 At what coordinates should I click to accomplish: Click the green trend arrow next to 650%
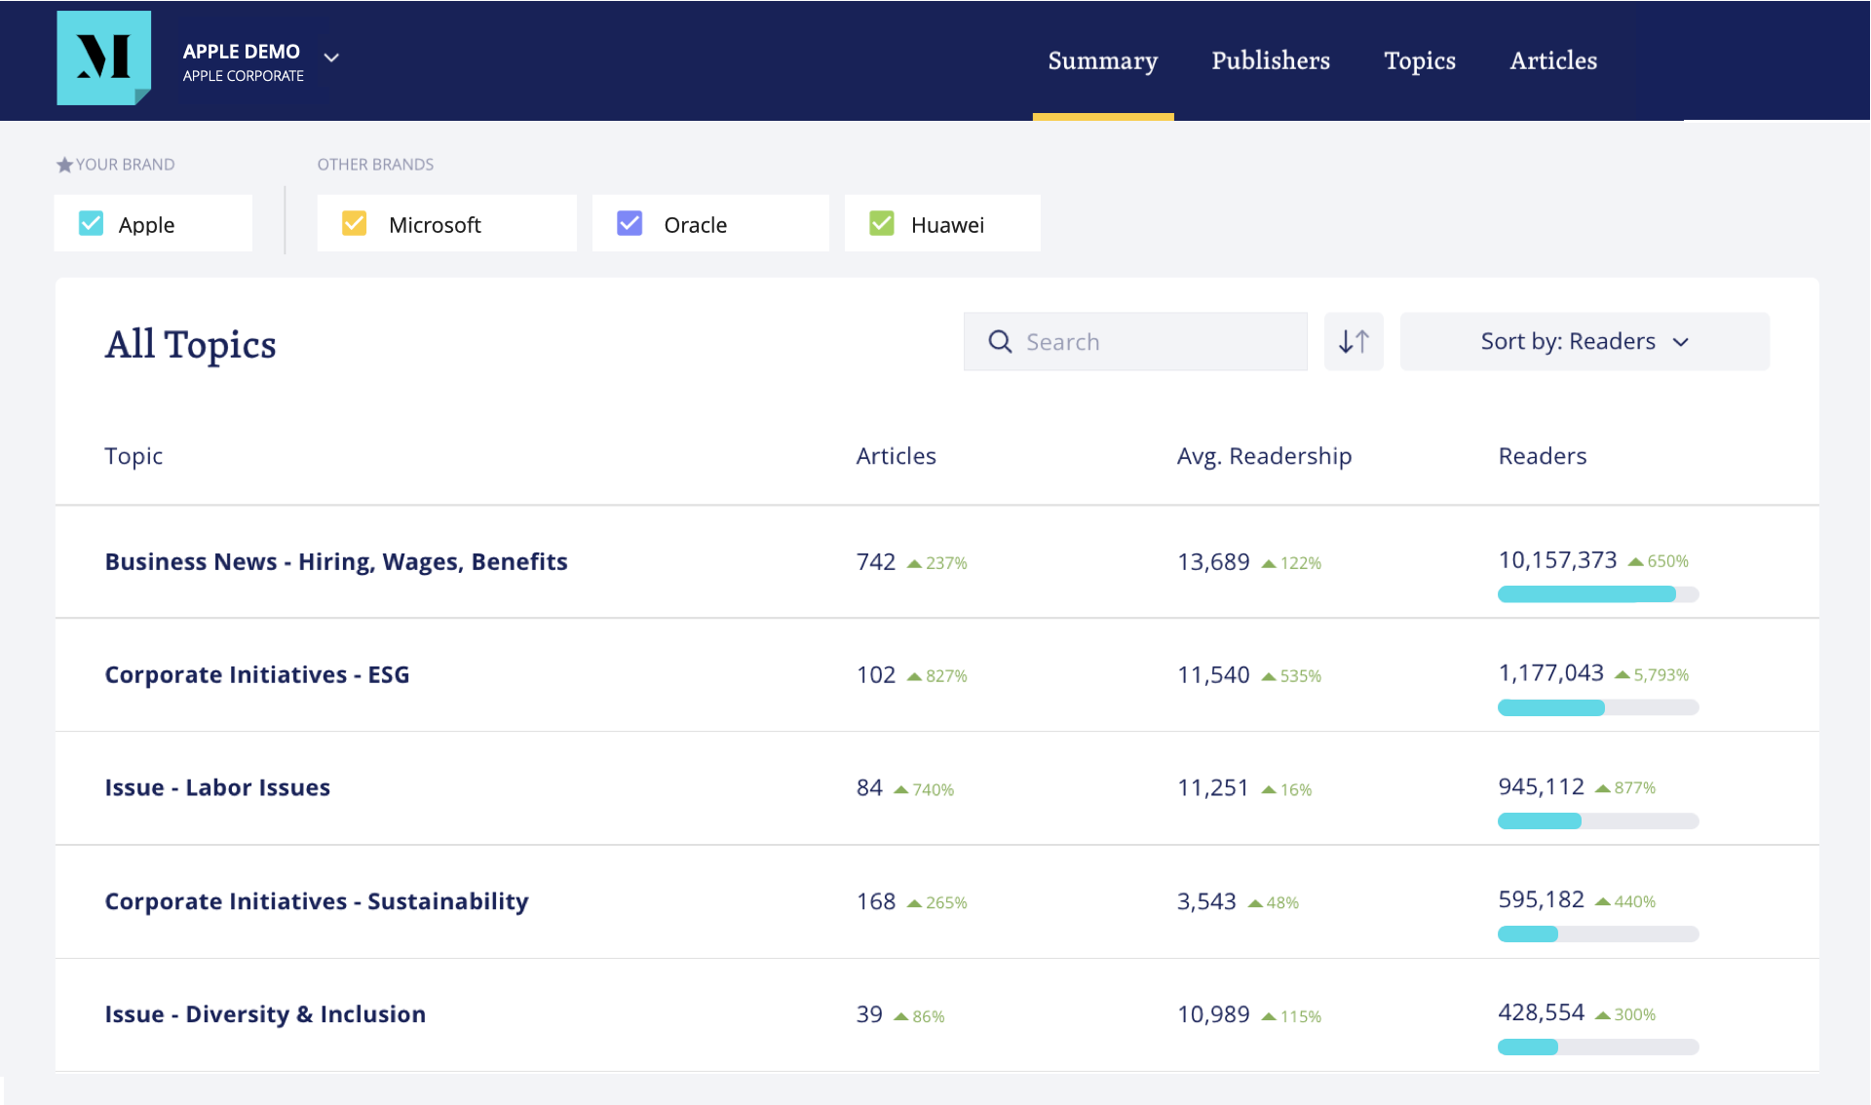point(1635,562)
